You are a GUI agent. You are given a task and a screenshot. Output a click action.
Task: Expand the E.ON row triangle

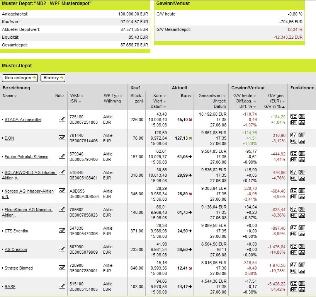[3, 138]
